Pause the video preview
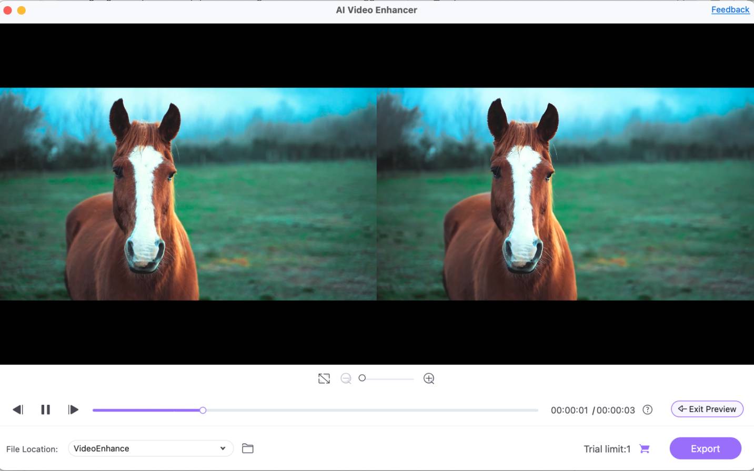The height and width of the screenshot is (471, 754). coord(46,409)
